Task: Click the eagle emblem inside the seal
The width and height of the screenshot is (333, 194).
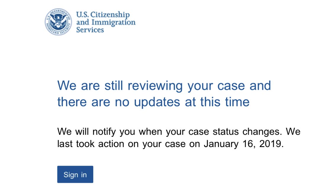Action: (x=58, y=22)
